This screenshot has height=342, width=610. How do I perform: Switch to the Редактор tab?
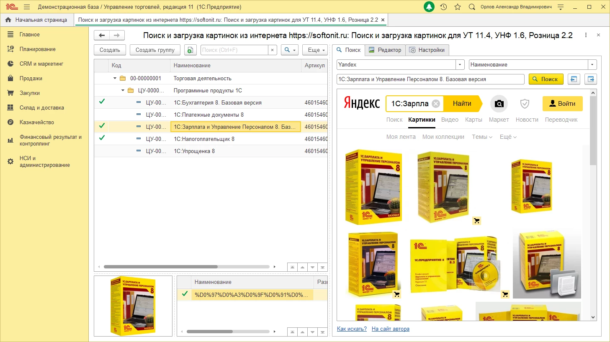[385, 50]
